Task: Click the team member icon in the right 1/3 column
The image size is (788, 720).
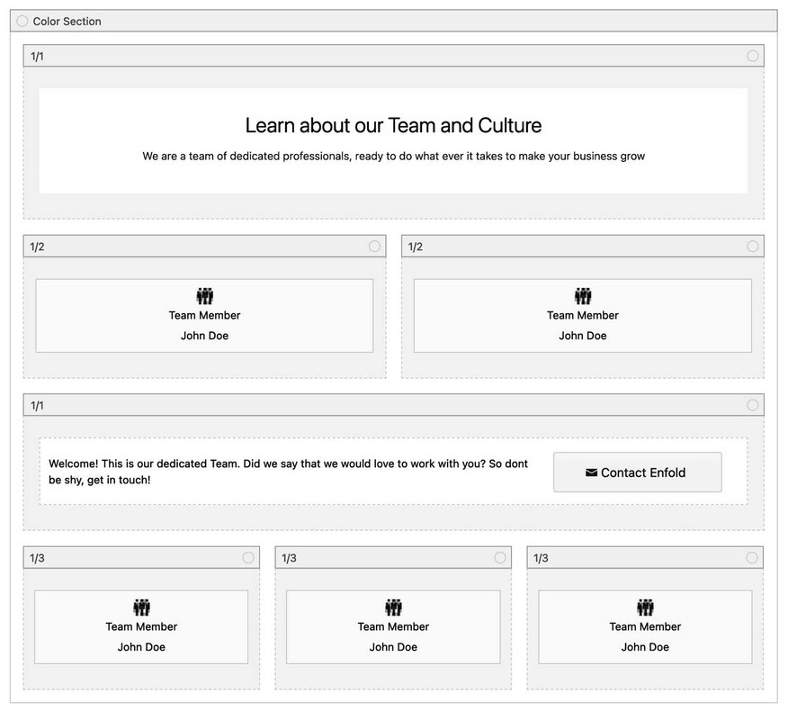Action: [645, 607]
